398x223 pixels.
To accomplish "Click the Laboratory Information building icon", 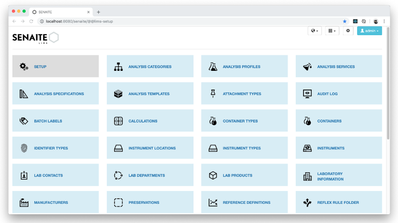I will point(307,176).
